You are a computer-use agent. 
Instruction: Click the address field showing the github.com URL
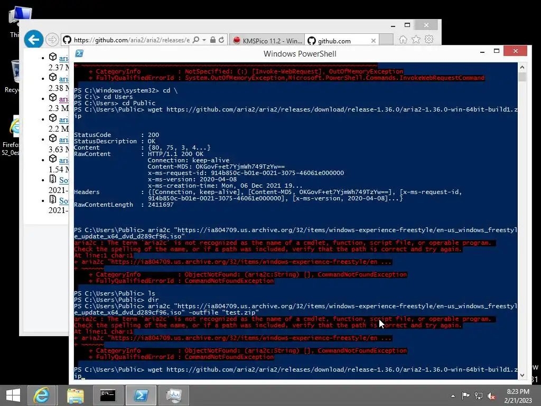[132, 40]
